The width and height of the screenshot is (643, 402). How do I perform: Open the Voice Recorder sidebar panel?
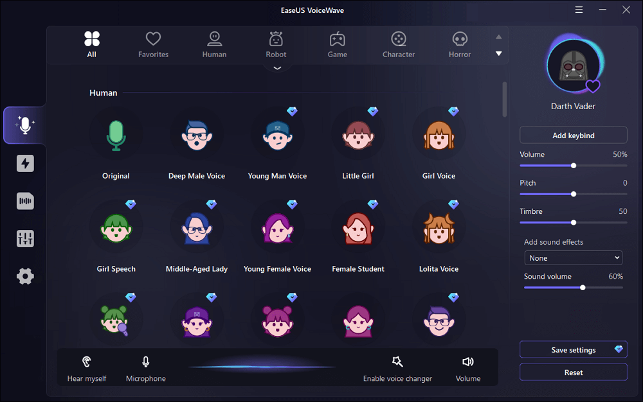pyautogui.click(x=25, y=201)
